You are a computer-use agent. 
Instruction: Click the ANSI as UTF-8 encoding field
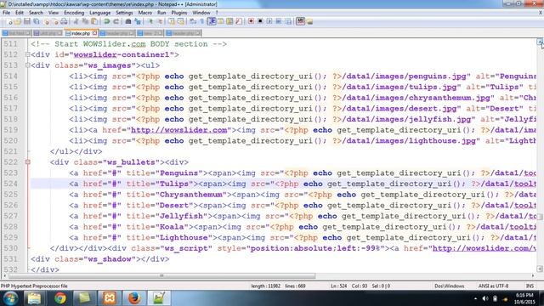point(493,286)
